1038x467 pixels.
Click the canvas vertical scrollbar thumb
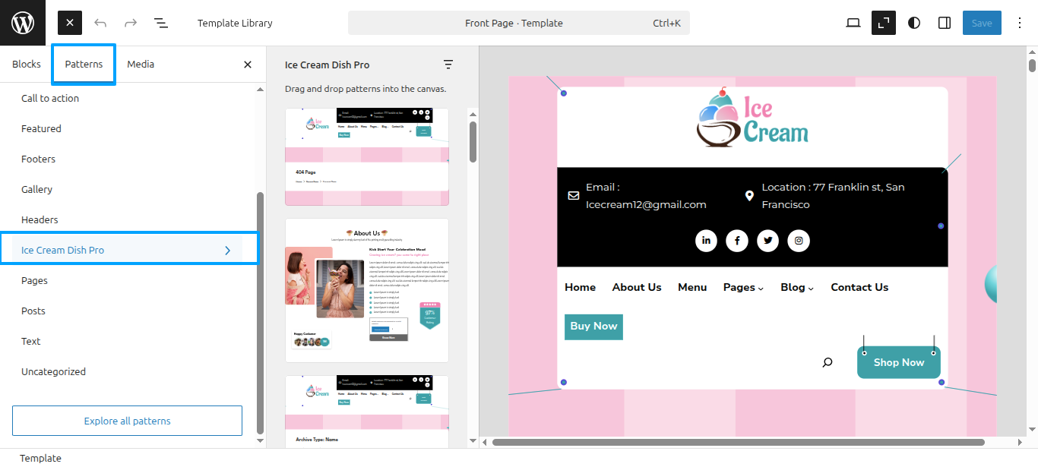(1032, 65)
